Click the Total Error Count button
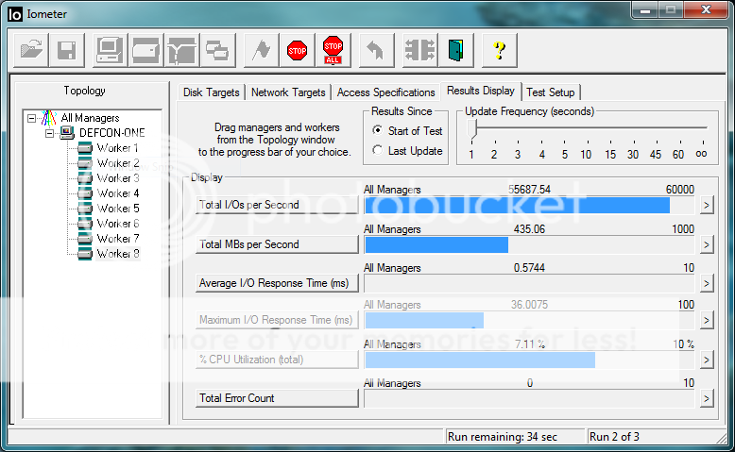735x452 pixels. [277, 398]
